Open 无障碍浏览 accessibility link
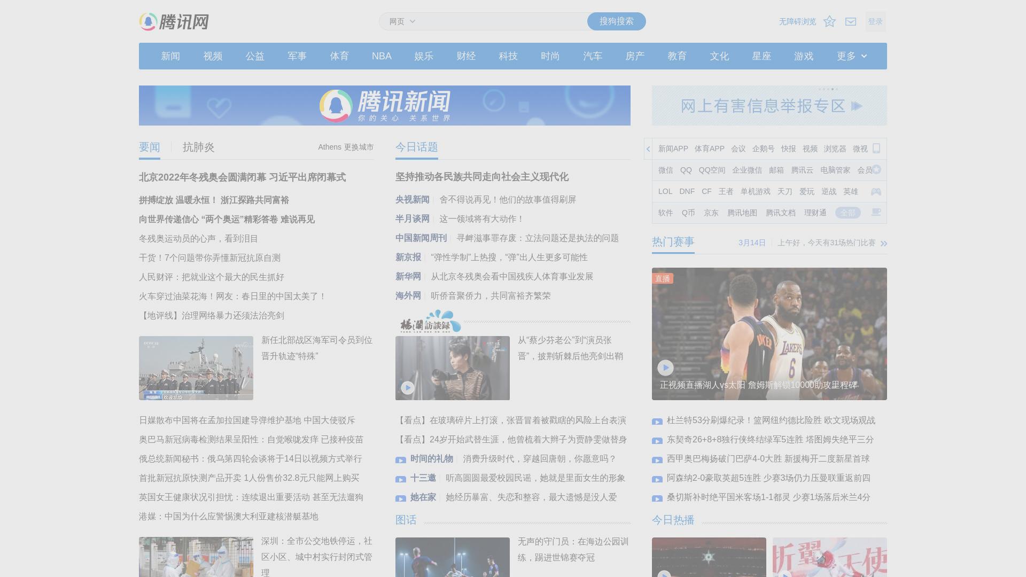 [x=797, y=21]
